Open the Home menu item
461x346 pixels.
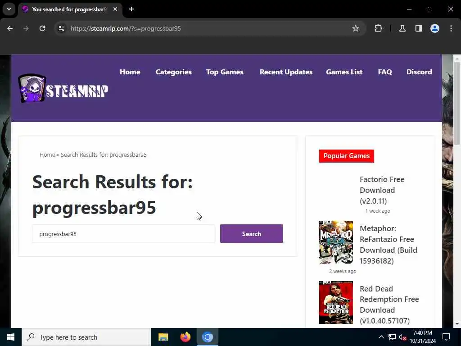(x=130, y=72)
